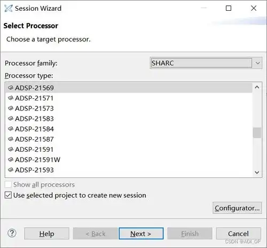Uncheck Use selected project to create new session
This screenshot has width=267, height=248.
tap(8, 195)
